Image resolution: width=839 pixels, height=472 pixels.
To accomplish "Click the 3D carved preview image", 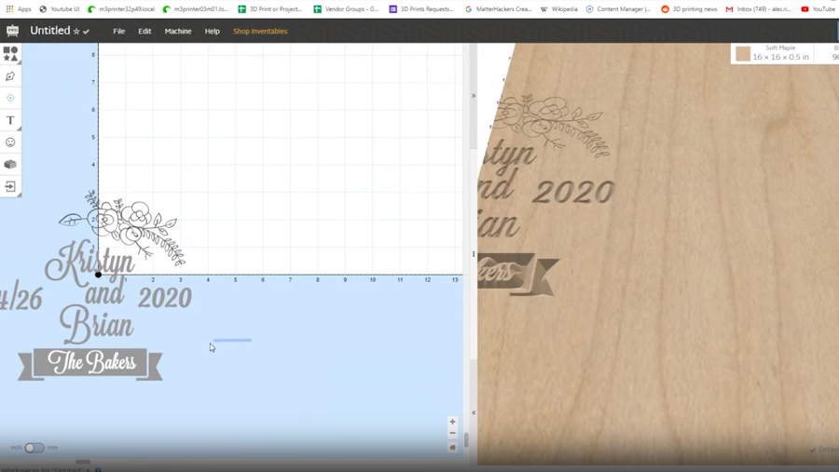I will click(x=658, y=254).
